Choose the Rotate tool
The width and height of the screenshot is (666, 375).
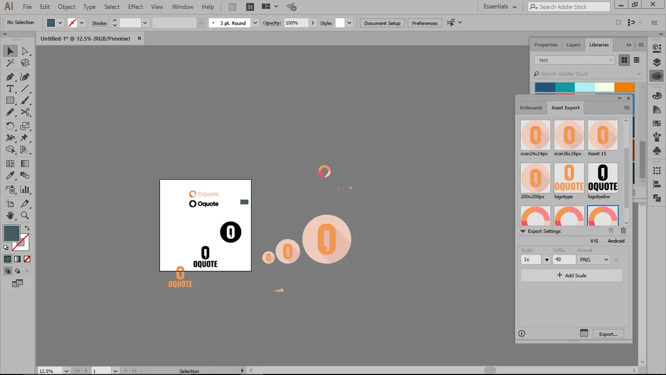(10, 126)
